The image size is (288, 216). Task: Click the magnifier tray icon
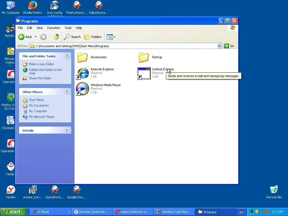267,212
